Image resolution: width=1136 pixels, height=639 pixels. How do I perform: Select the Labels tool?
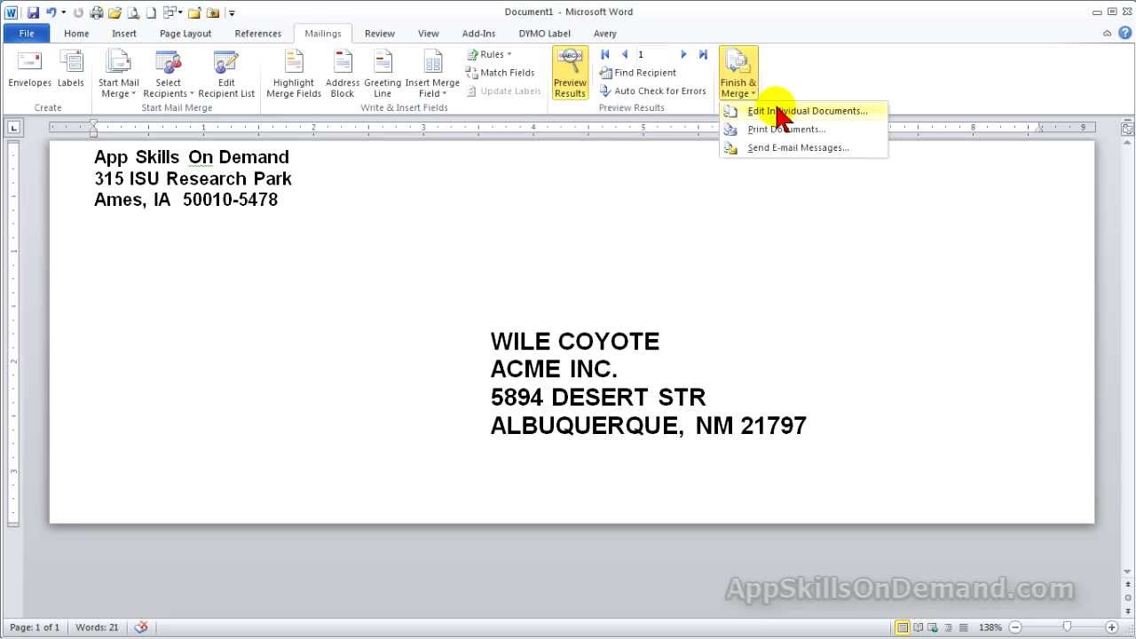(x=70, y=71)
